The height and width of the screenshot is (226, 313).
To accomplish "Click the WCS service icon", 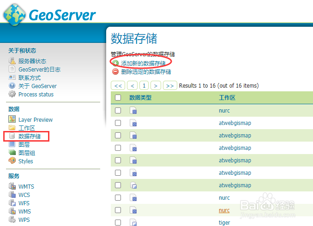I will pos(12,195).
